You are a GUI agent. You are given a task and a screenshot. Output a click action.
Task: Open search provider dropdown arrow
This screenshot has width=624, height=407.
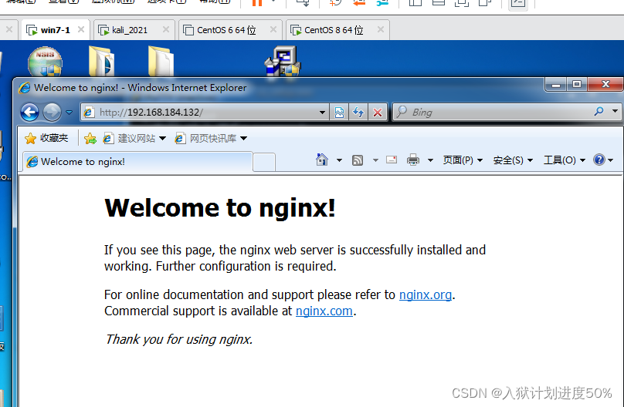(615, 111)
